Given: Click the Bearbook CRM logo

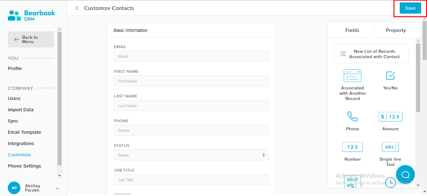Looking at the screenshot, I should (x=31, y=15).
